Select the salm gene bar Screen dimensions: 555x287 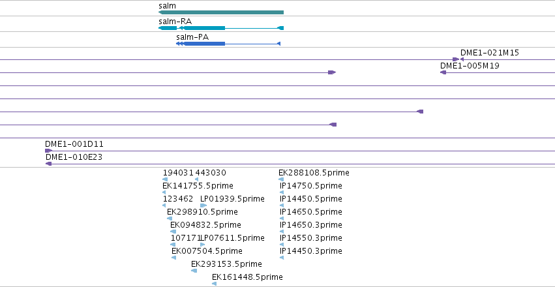coord(221,12)
